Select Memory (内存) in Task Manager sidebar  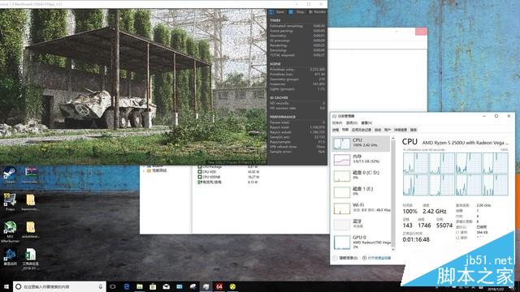[x=362, y=160]
